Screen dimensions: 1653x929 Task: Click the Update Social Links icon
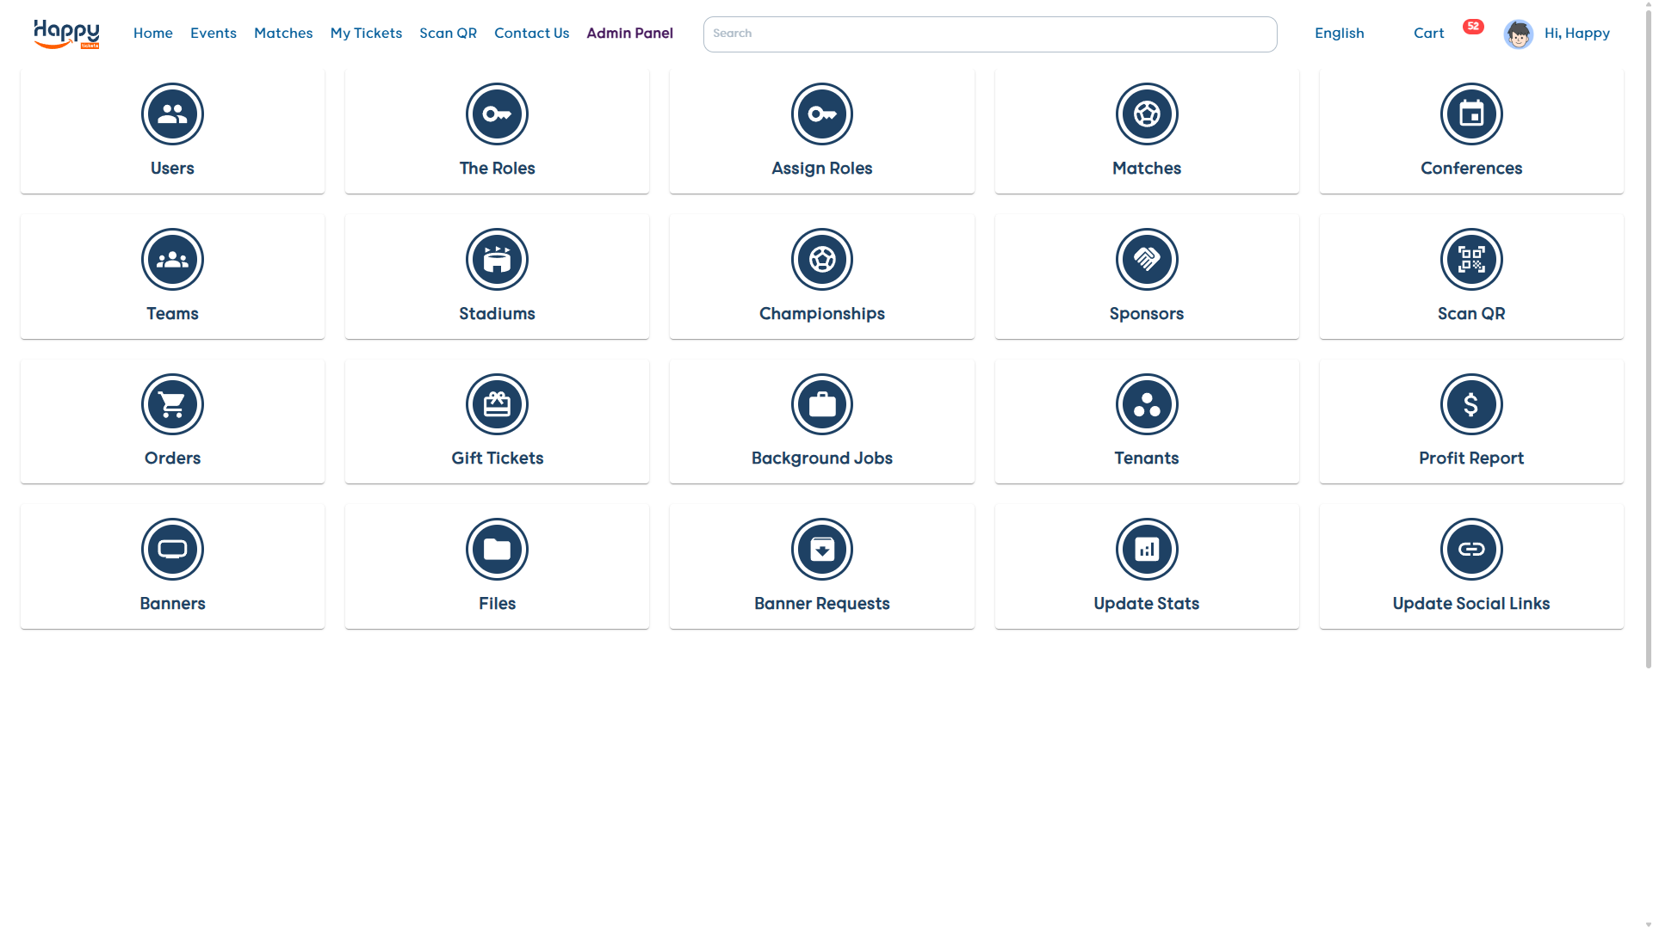(x=1471, y=549)
